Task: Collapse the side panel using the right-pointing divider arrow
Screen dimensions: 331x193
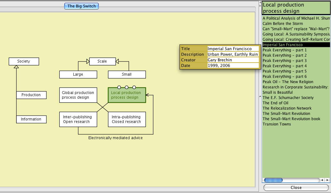Action: 260,6
